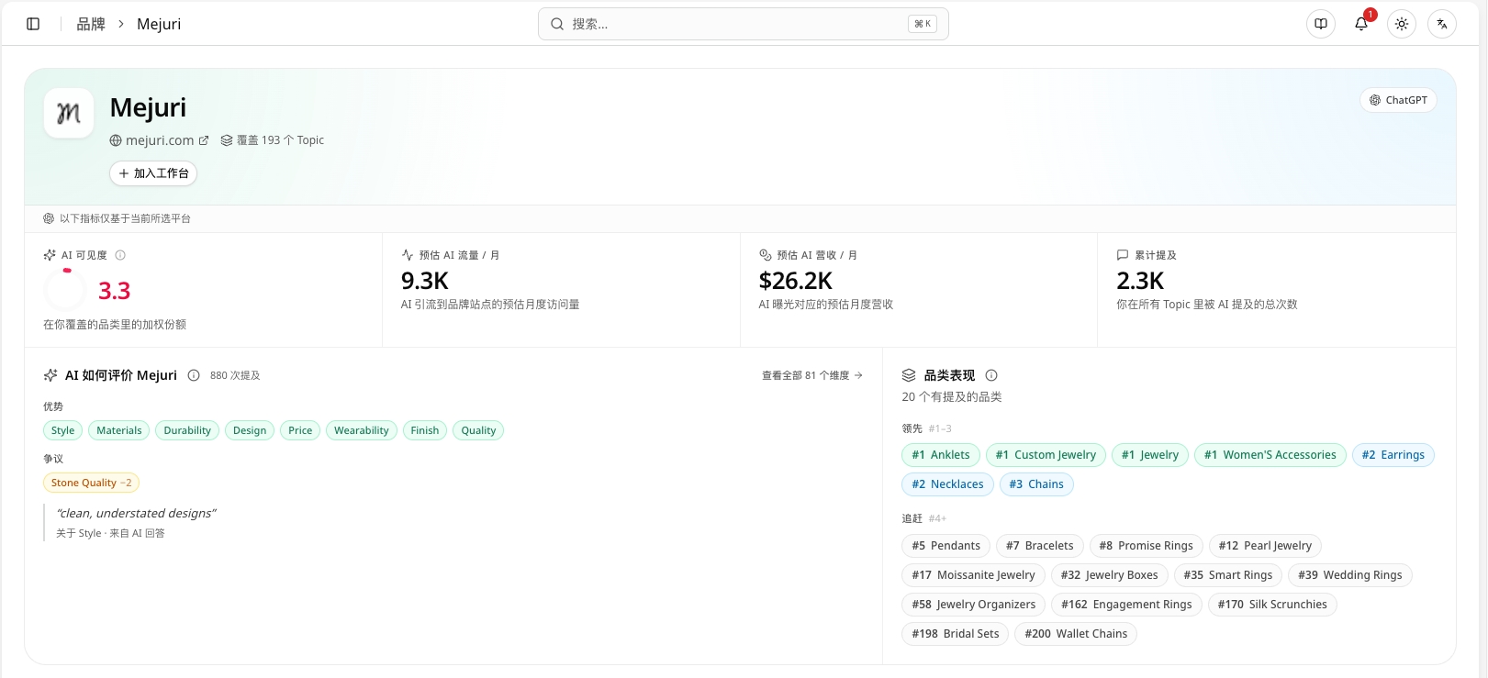Go to 品牌 breadcrumb
This screenshot has height=678, width=1488.
point(91,24)
